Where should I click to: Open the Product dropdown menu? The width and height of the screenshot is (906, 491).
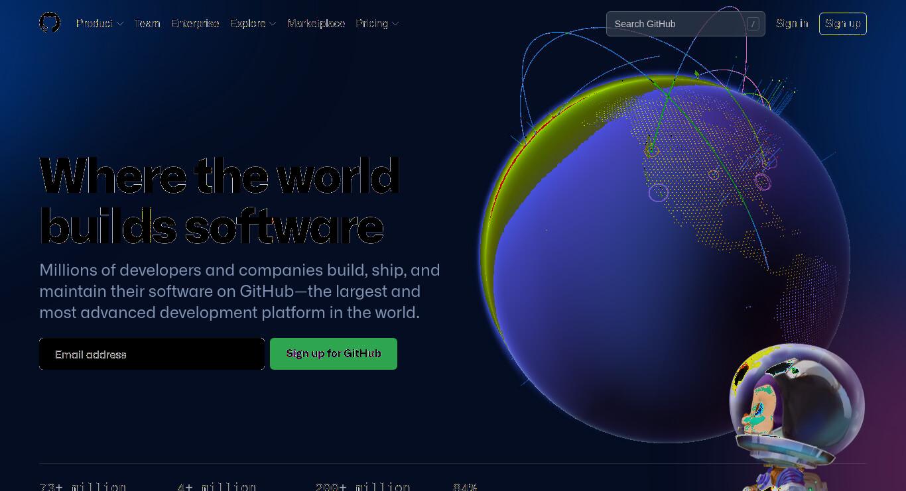(100, 23)
